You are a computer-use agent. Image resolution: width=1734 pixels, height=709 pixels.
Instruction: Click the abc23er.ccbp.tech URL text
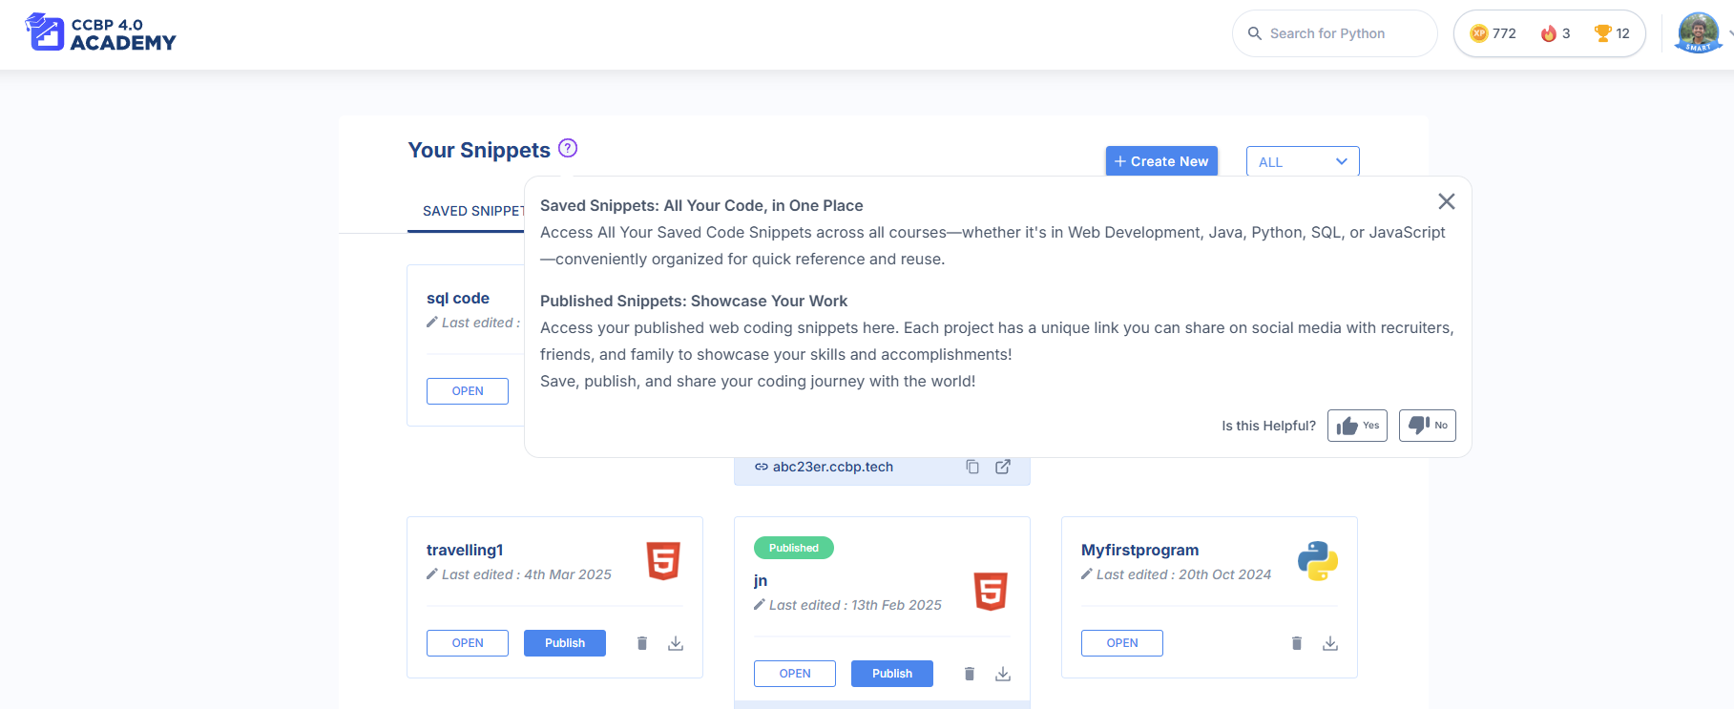pos(833,467)
